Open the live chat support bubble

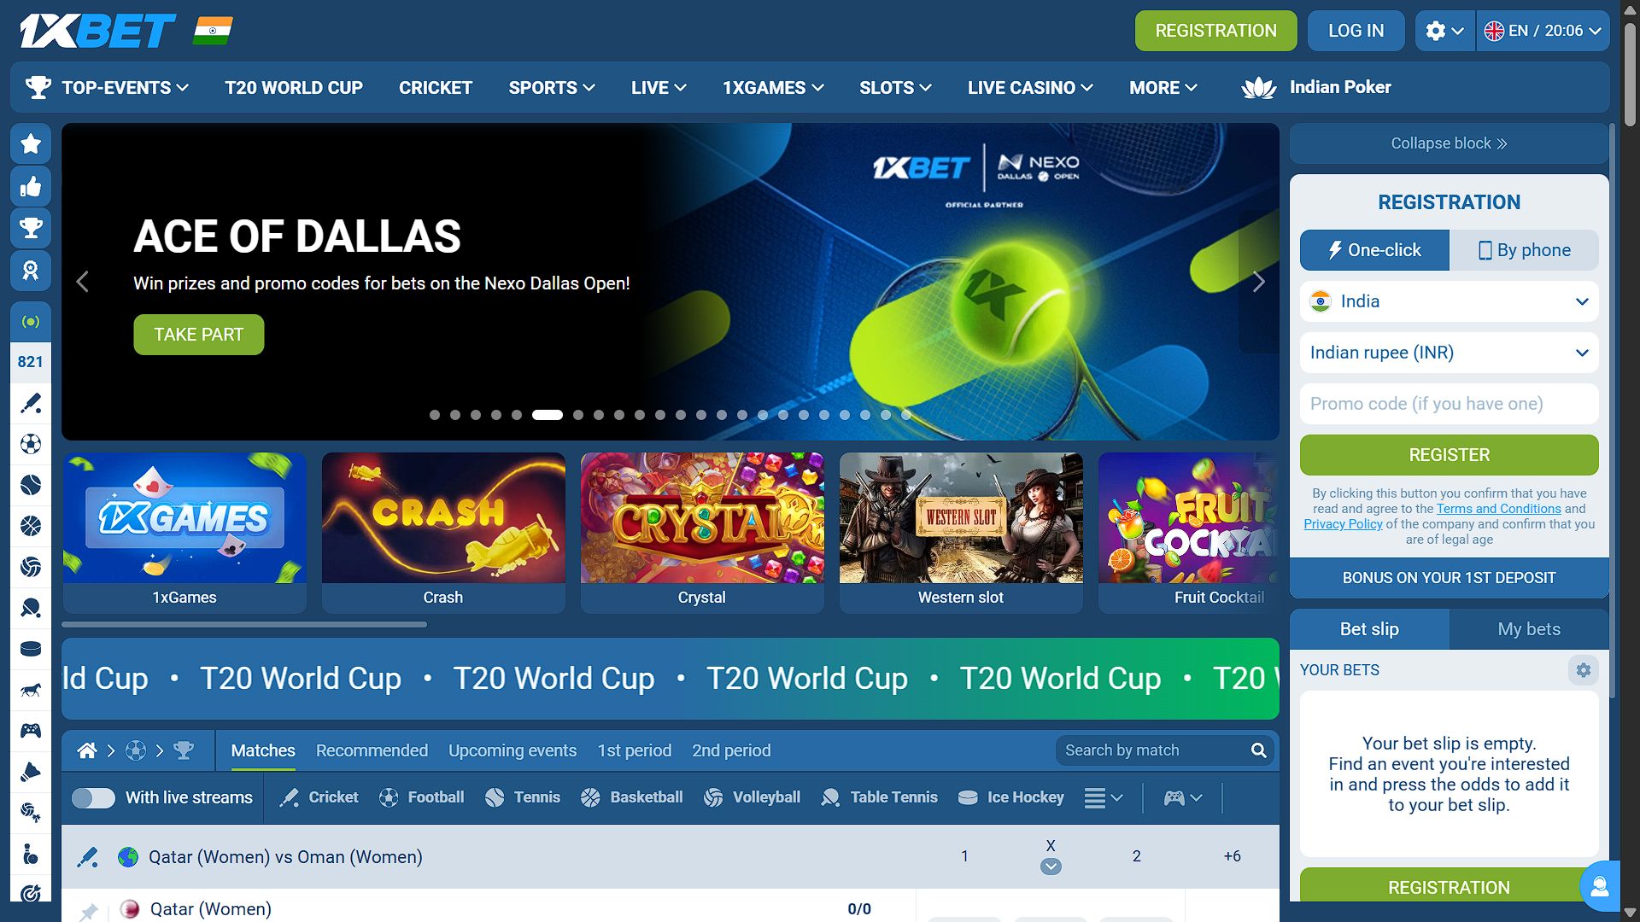click(x=1599, y=886)
